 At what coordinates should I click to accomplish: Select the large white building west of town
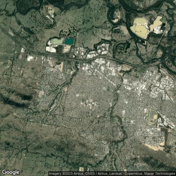pos(30,58)
